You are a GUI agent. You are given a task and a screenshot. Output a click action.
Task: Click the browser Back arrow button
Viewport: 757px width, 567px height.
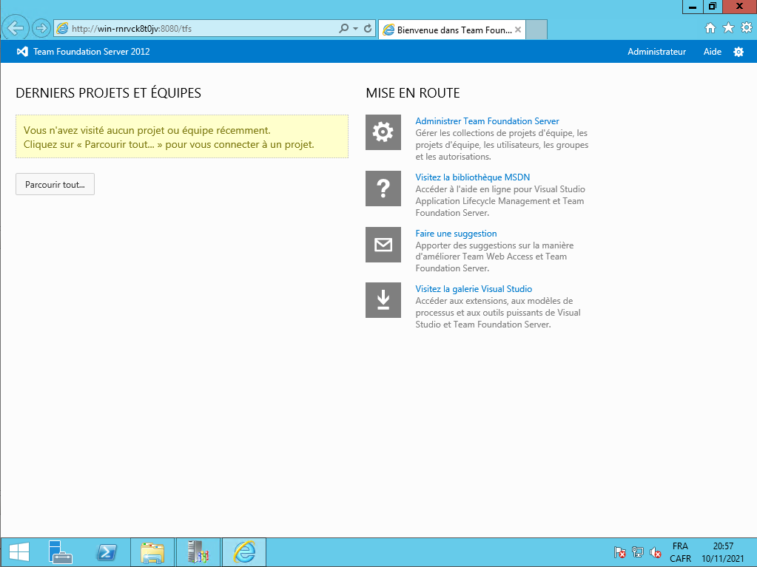pyautogui.click(x=16, y=29)
